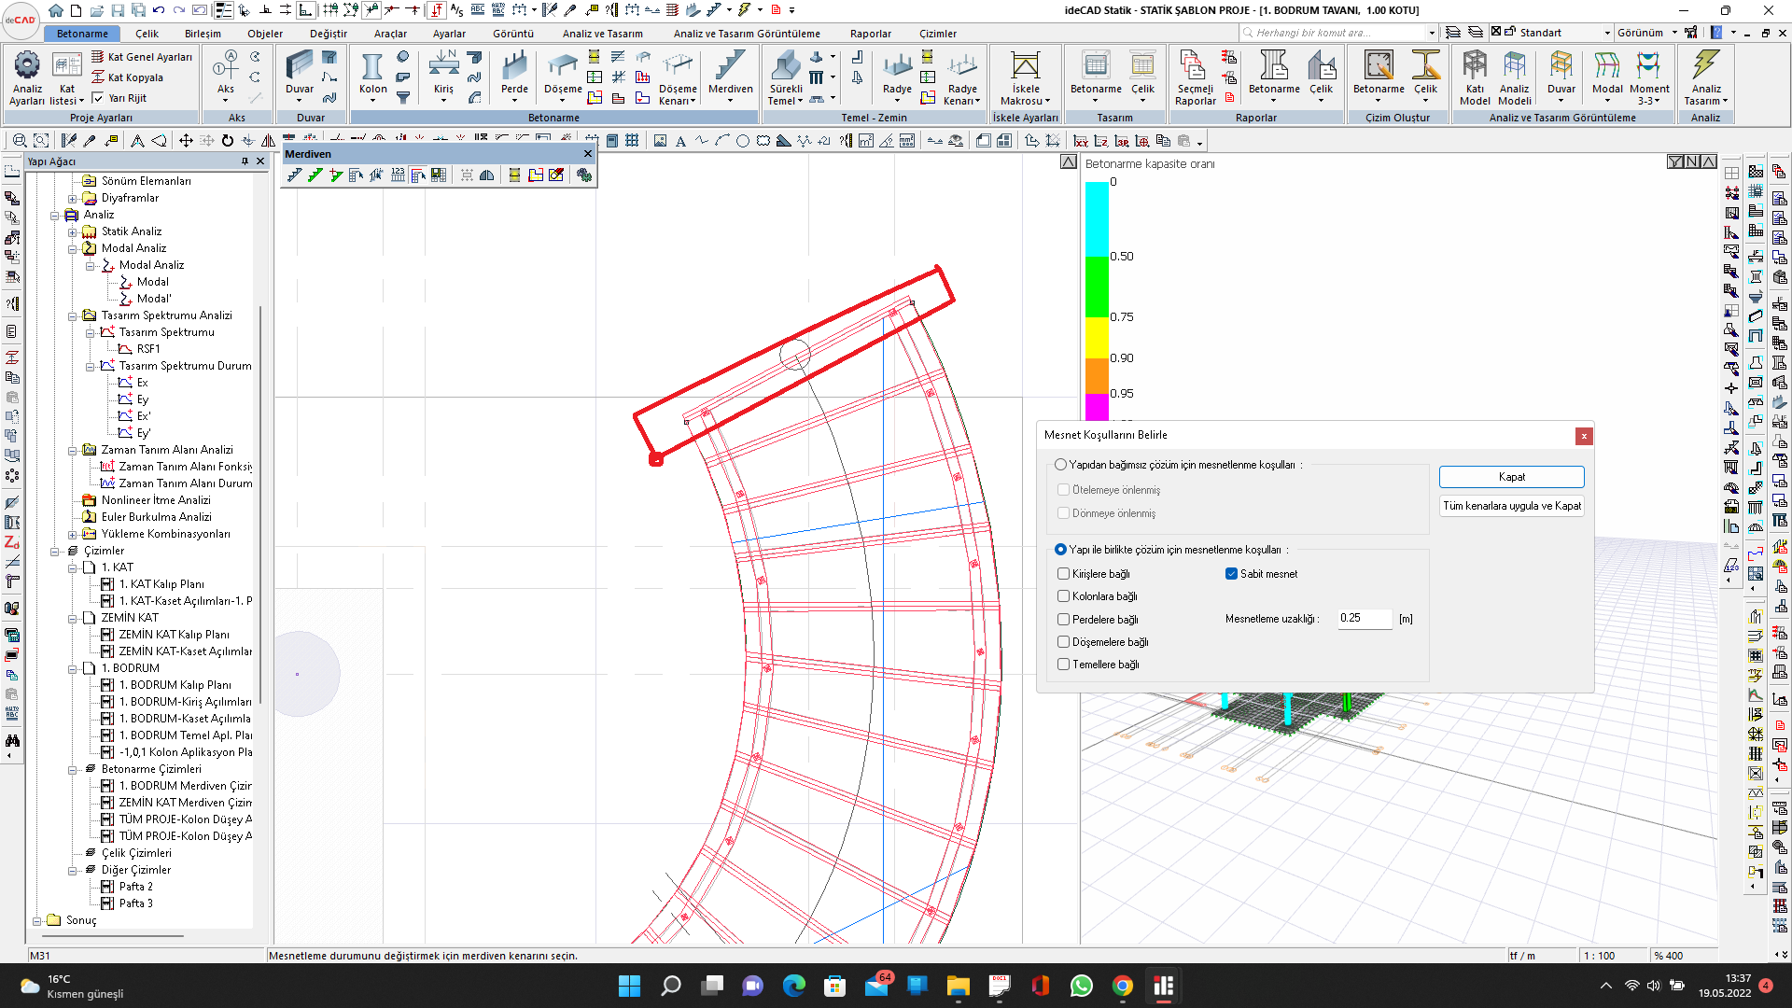
Task: Open Moment 3-3 results
Action: coord(1649,77)
